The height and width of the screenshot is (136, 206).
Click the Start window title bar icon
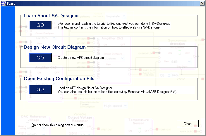click(x=4, y=3)
